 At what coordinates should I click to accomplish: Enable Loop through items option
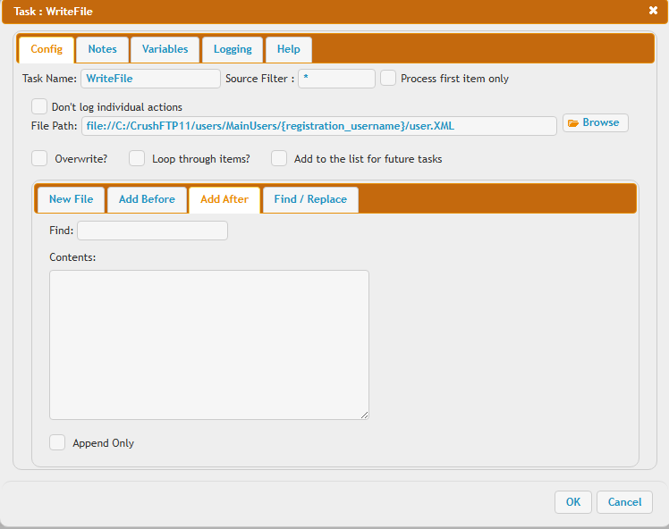(x=137, y=159)
